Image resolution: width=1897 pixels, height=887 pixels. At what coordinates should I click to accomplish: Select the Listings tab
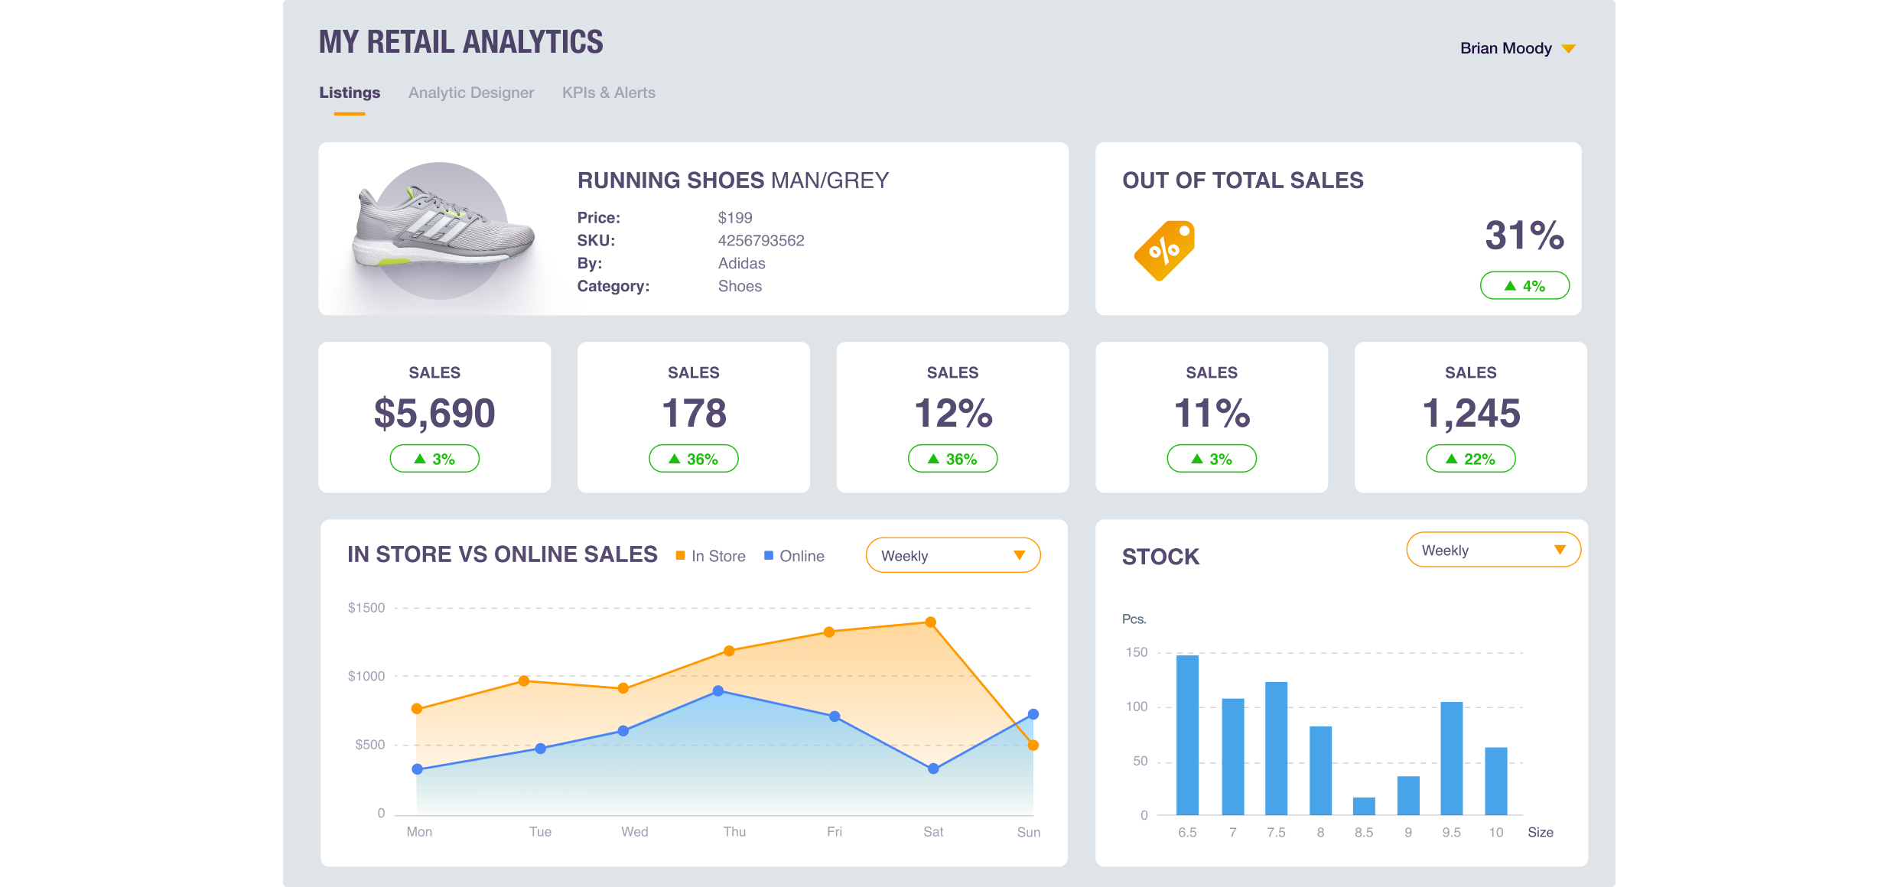350,93
